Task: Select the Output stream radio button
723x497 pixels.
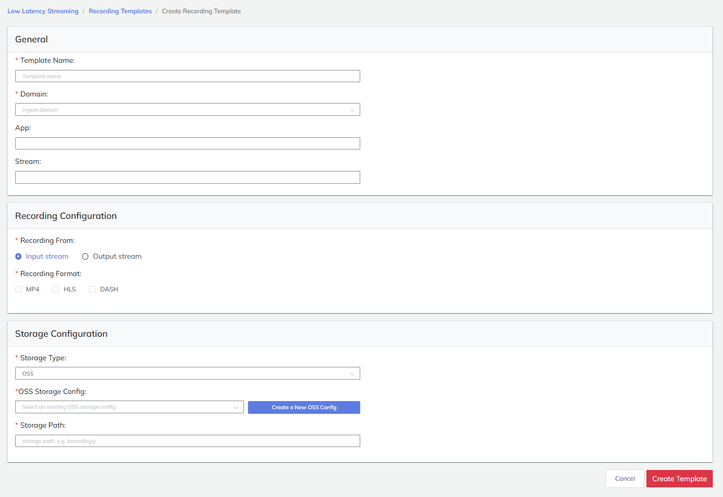Action: pos(85,257)
